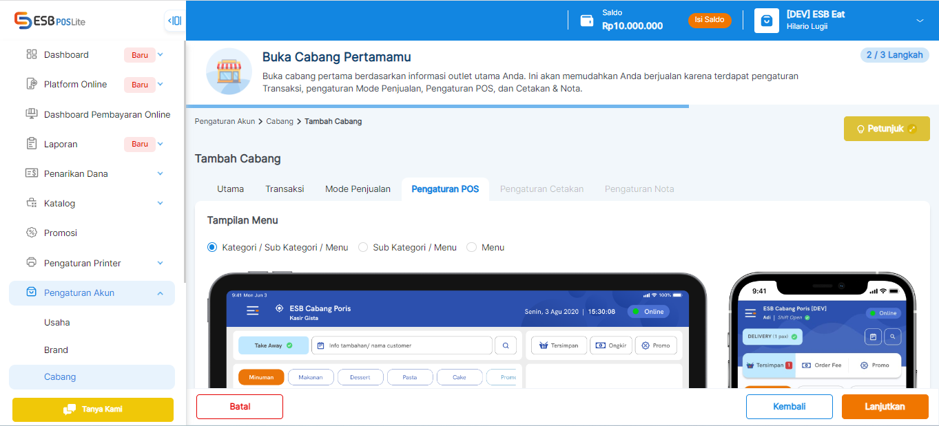Click the Isi Saldo button
The height and width of the screenshot is (426, 939).
(x=710, y=20)
